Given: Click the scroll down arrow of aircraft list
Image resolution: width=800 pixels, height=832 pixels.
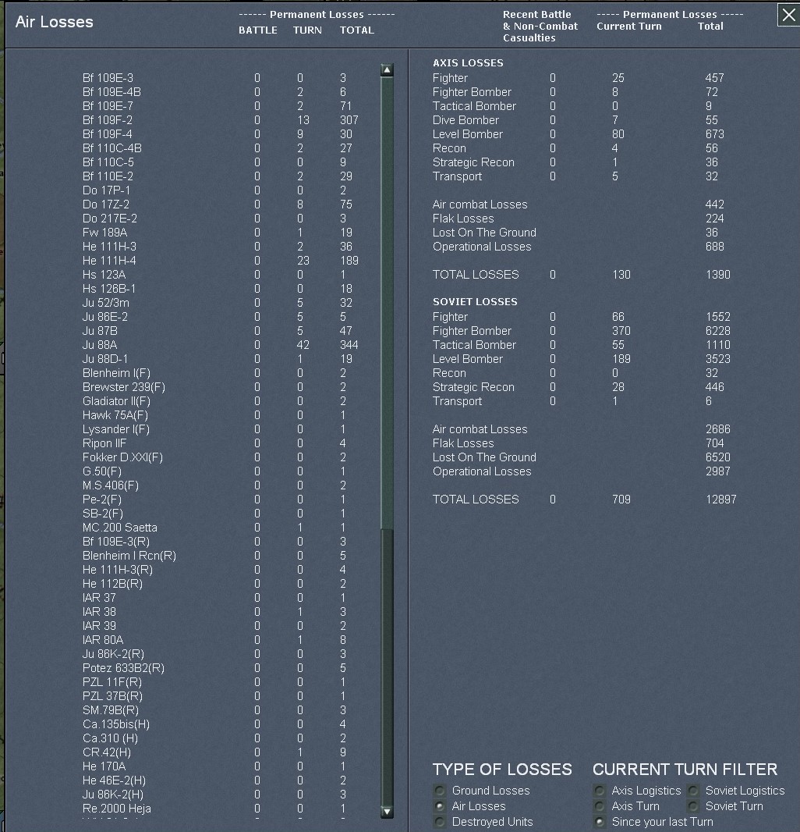Looking at the screenshot, I should [x=387, y=811].
